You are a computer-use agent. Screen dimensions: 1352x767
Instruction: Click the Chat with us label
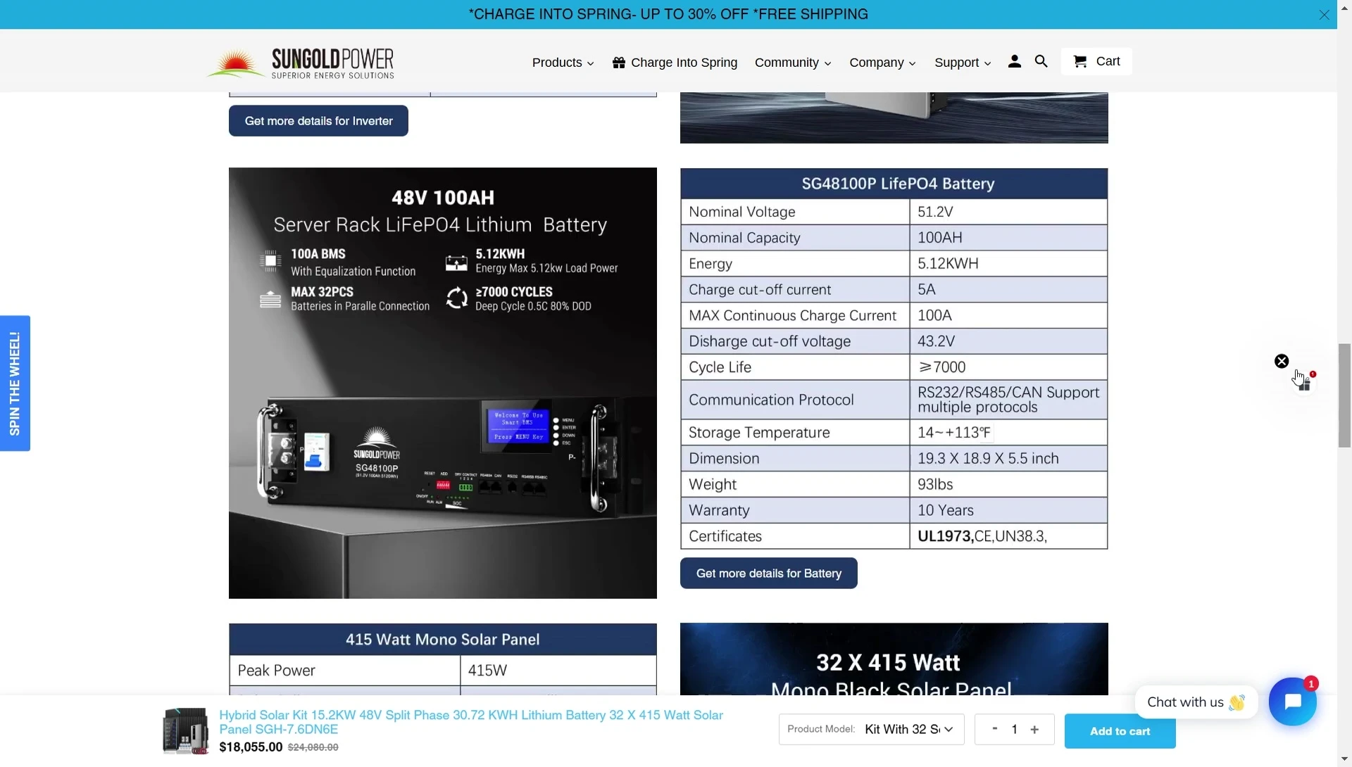1196,702
